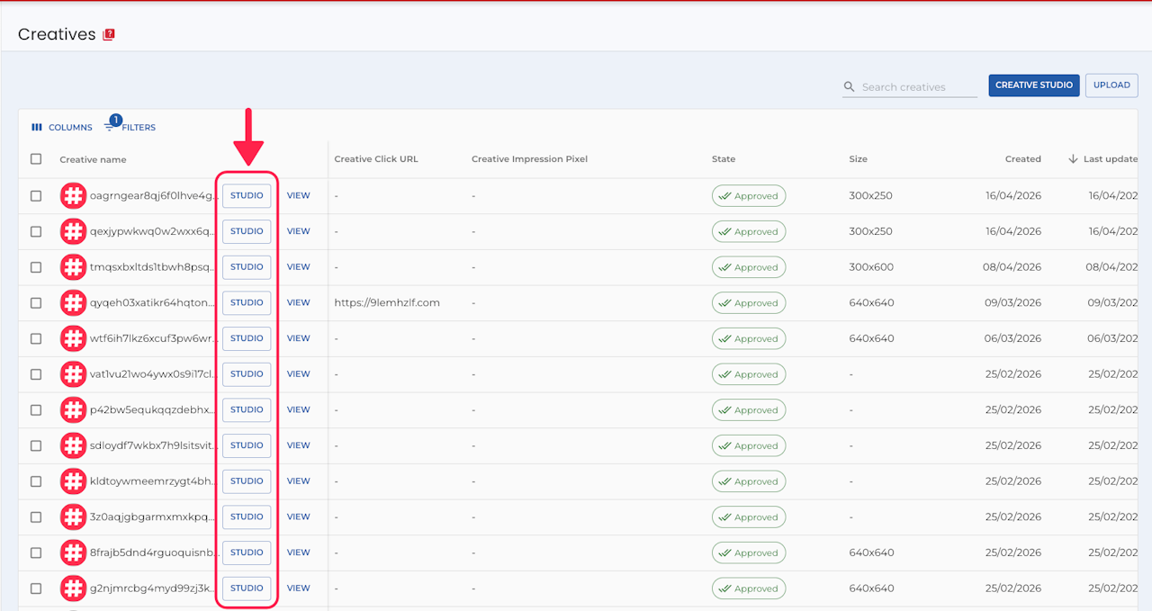Open the Filters icon with badge
Viewport: 1152px width, 611px height.
110,127
